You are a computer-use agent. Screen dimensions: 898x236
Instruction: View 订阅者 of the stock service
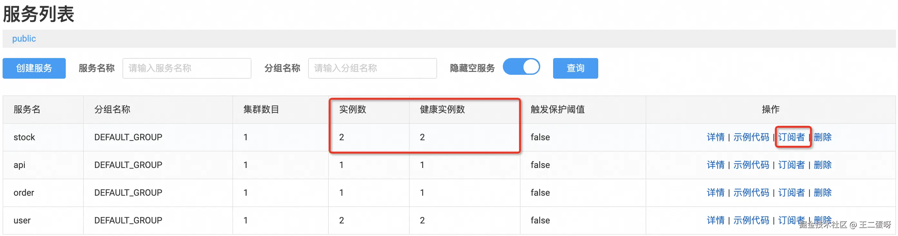coord(791,137)
